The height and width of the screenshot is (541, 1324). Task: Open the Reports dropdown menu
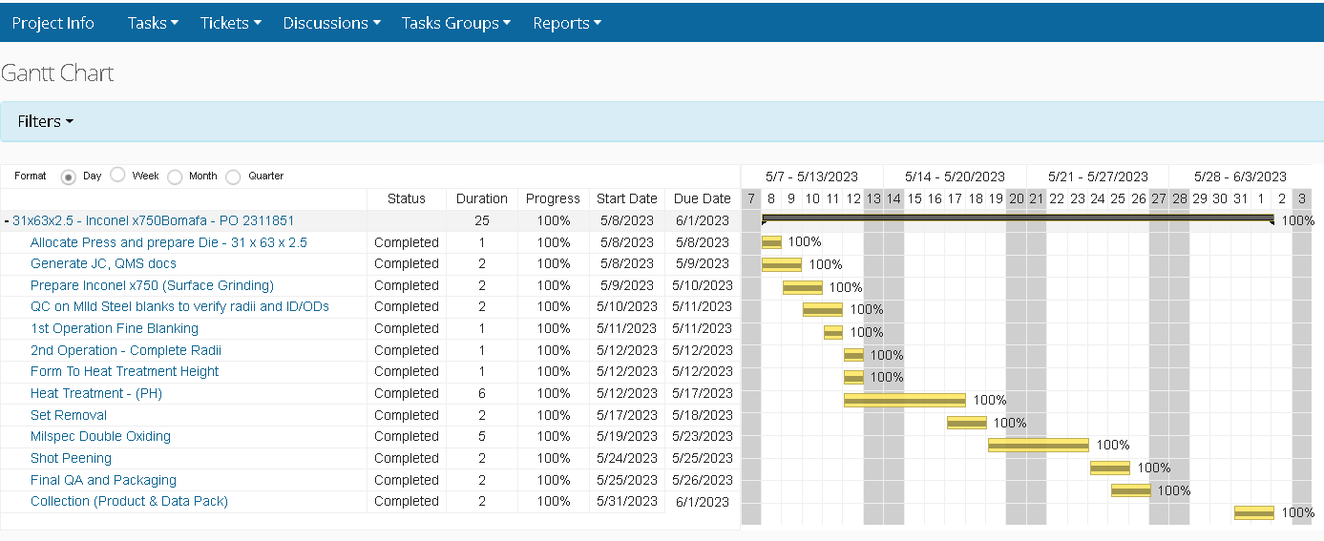pyautogui.click(x=566, y=23)
